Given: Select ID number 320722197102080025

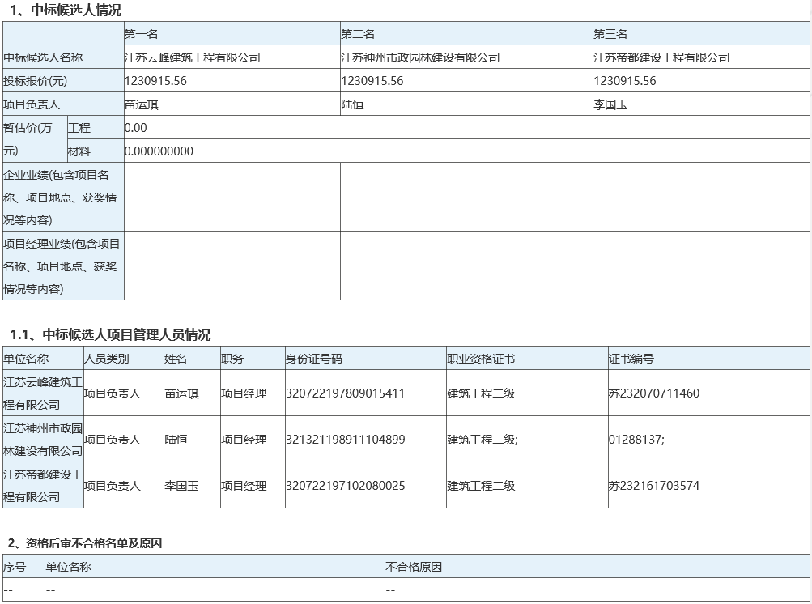Looking at the screenshot, I should click(346, 485).
